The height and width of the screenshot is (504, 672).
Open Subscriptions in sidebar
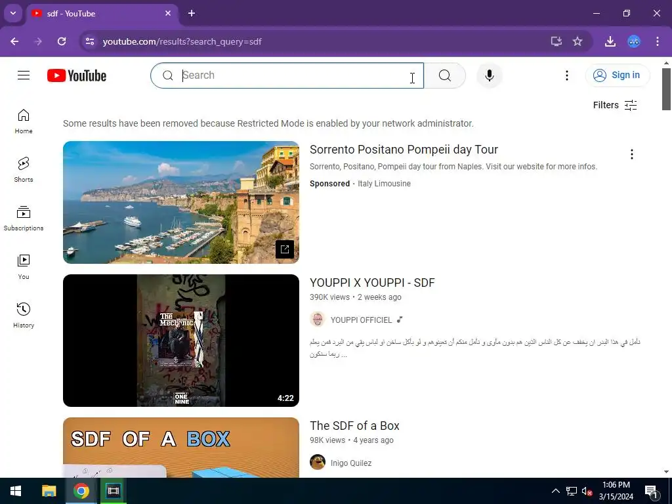[x=24, y=218]
